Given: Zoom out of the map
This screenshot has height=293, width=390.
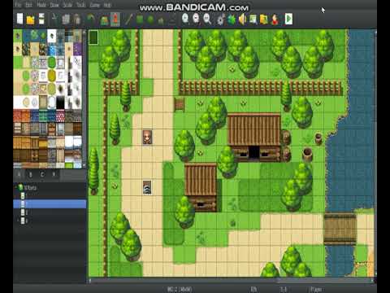Looking at the screenshot, I should coord(196,19).
